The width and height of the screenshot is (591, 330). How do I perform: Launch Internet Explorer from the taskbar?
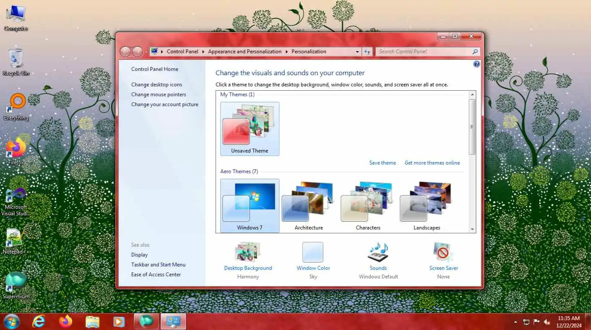[x=39, y=321]
